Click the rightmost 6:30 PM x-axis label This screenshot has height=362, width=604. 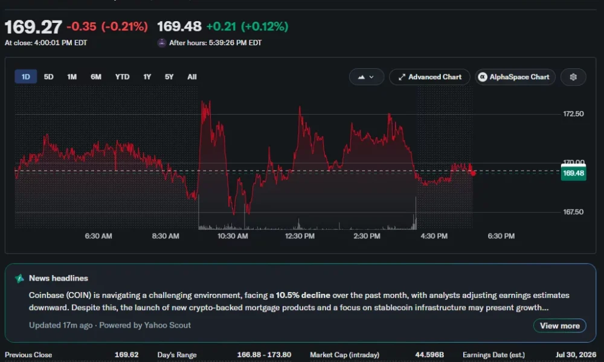click(501, 236)
